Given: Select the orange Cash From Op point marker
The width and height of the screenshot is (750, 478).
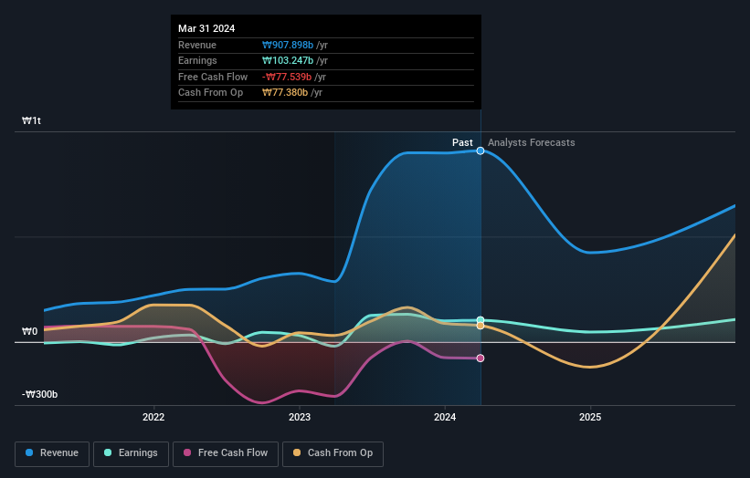Looking at the screenshot, I should 481,326.
